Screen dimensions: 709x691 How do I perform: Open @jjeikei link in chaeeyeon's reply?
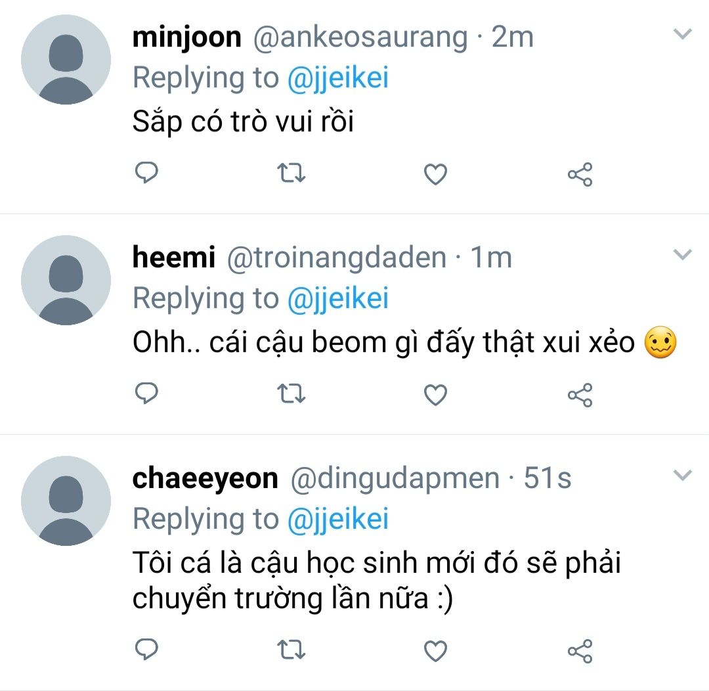(x=338, y=519)
